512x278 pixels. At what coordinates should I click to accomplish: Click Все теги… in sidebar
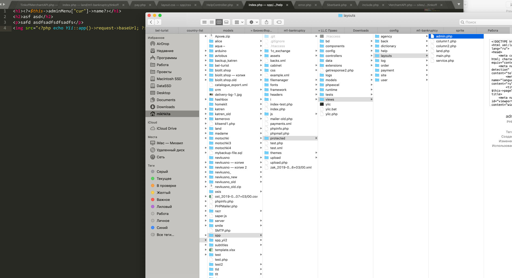tap(165, 235)
